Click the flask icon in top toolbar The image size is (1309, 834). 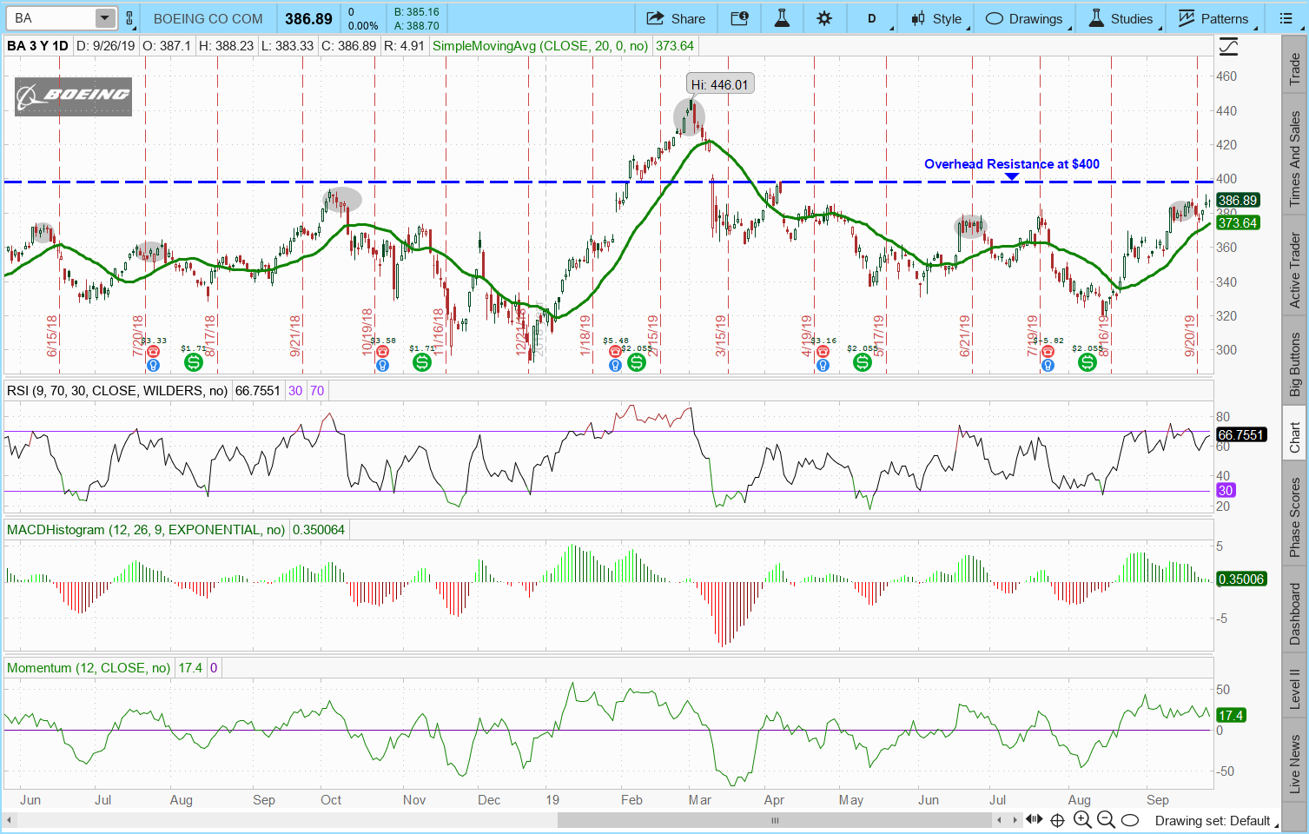pyautogui.click(x=782, y=18)
